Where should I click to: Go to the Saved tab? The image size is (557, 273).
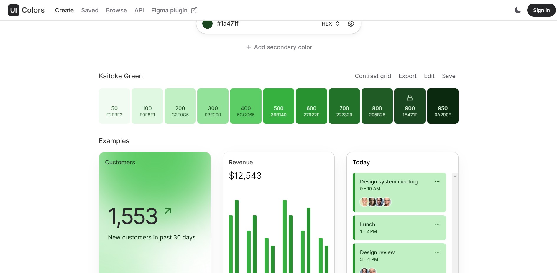(90, 10)
